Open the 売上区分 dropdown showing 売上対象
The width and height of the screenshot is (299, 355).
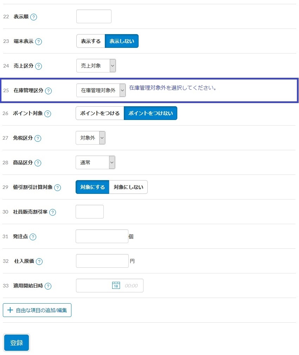[x=96, y=66]
